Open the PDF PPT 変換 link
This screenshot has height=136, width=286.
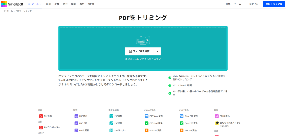(156, 130)
